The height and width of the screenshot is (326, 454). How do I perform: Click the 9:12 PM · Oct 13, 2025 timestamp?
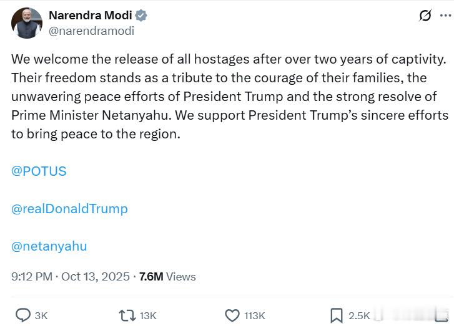pyautogui.click(x=71, y=277)
